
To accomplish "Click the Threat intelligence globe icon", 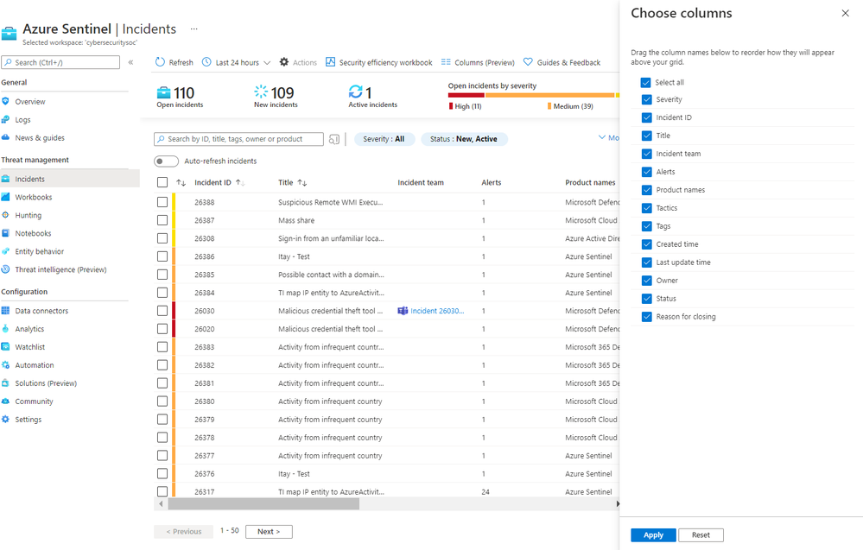I will coord(5,269).
